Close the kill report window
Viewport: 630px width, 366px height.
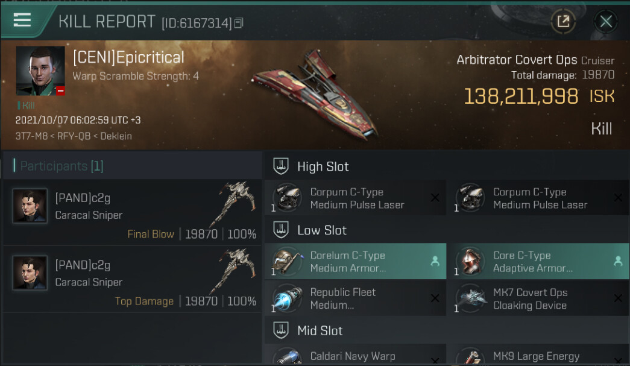605,22
